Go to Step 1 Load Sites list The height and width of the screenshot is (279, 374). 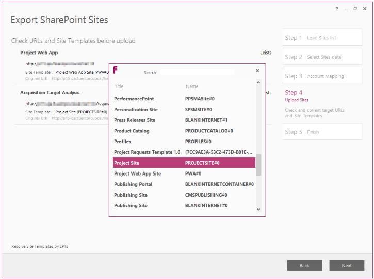point(322,38)
